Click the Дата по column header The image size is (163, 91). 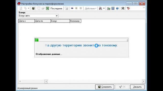tap(43, 21)
